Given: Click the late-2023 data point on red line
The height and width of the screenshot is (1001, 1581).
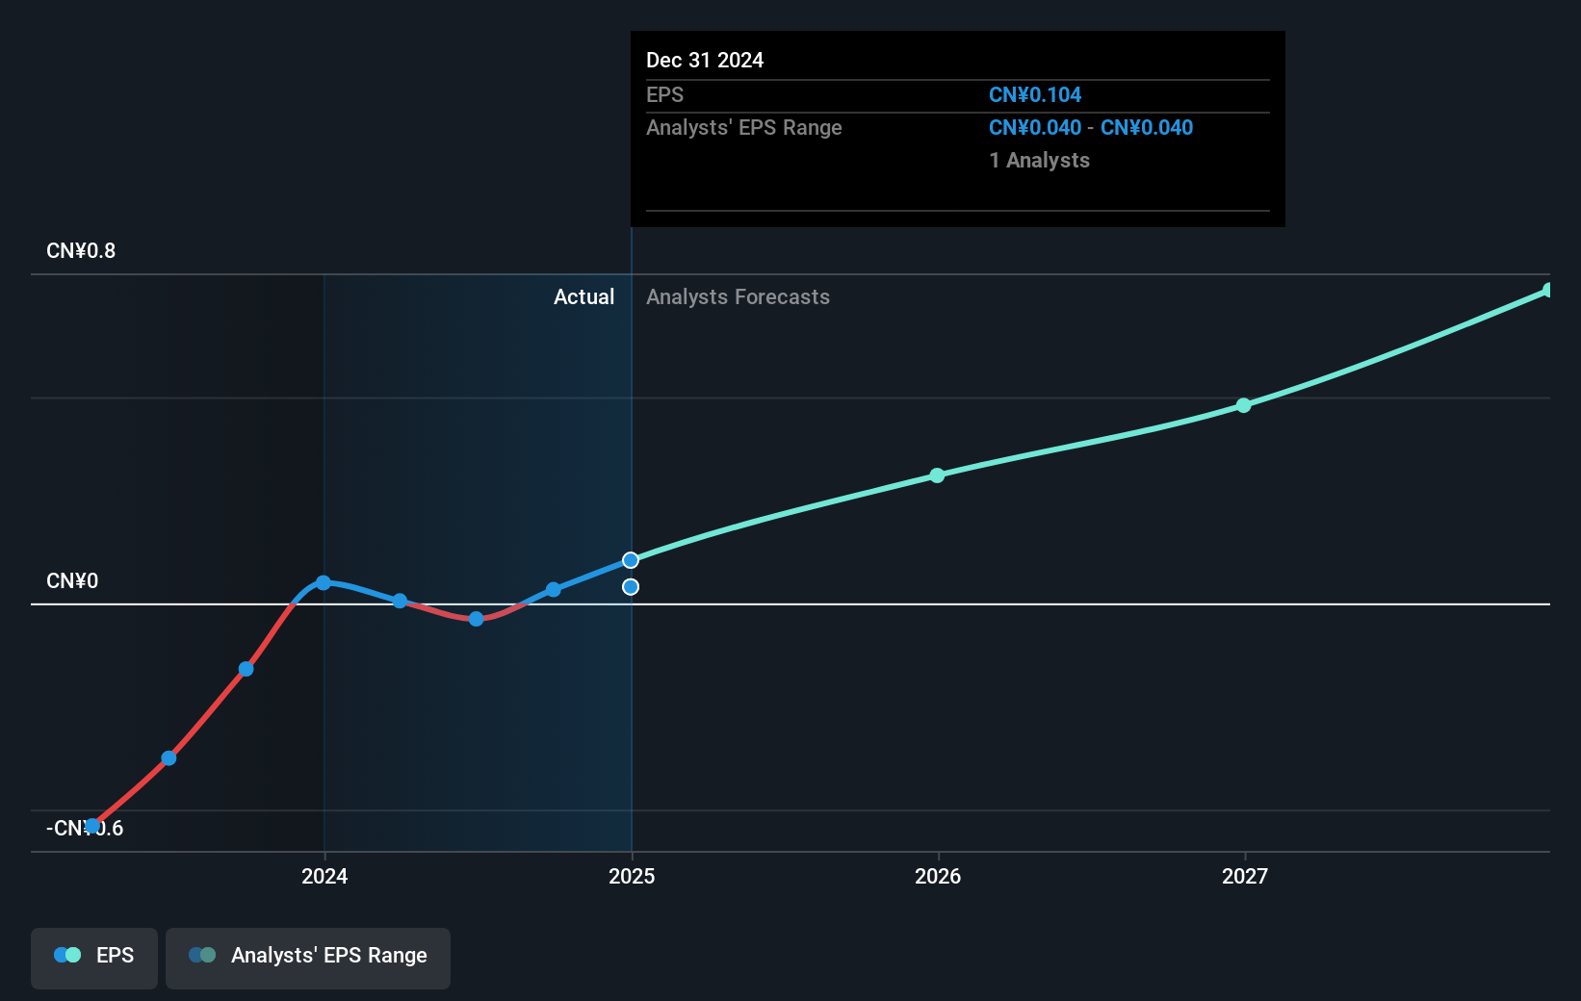Looking at the screenshot, I should pos(246,669).
